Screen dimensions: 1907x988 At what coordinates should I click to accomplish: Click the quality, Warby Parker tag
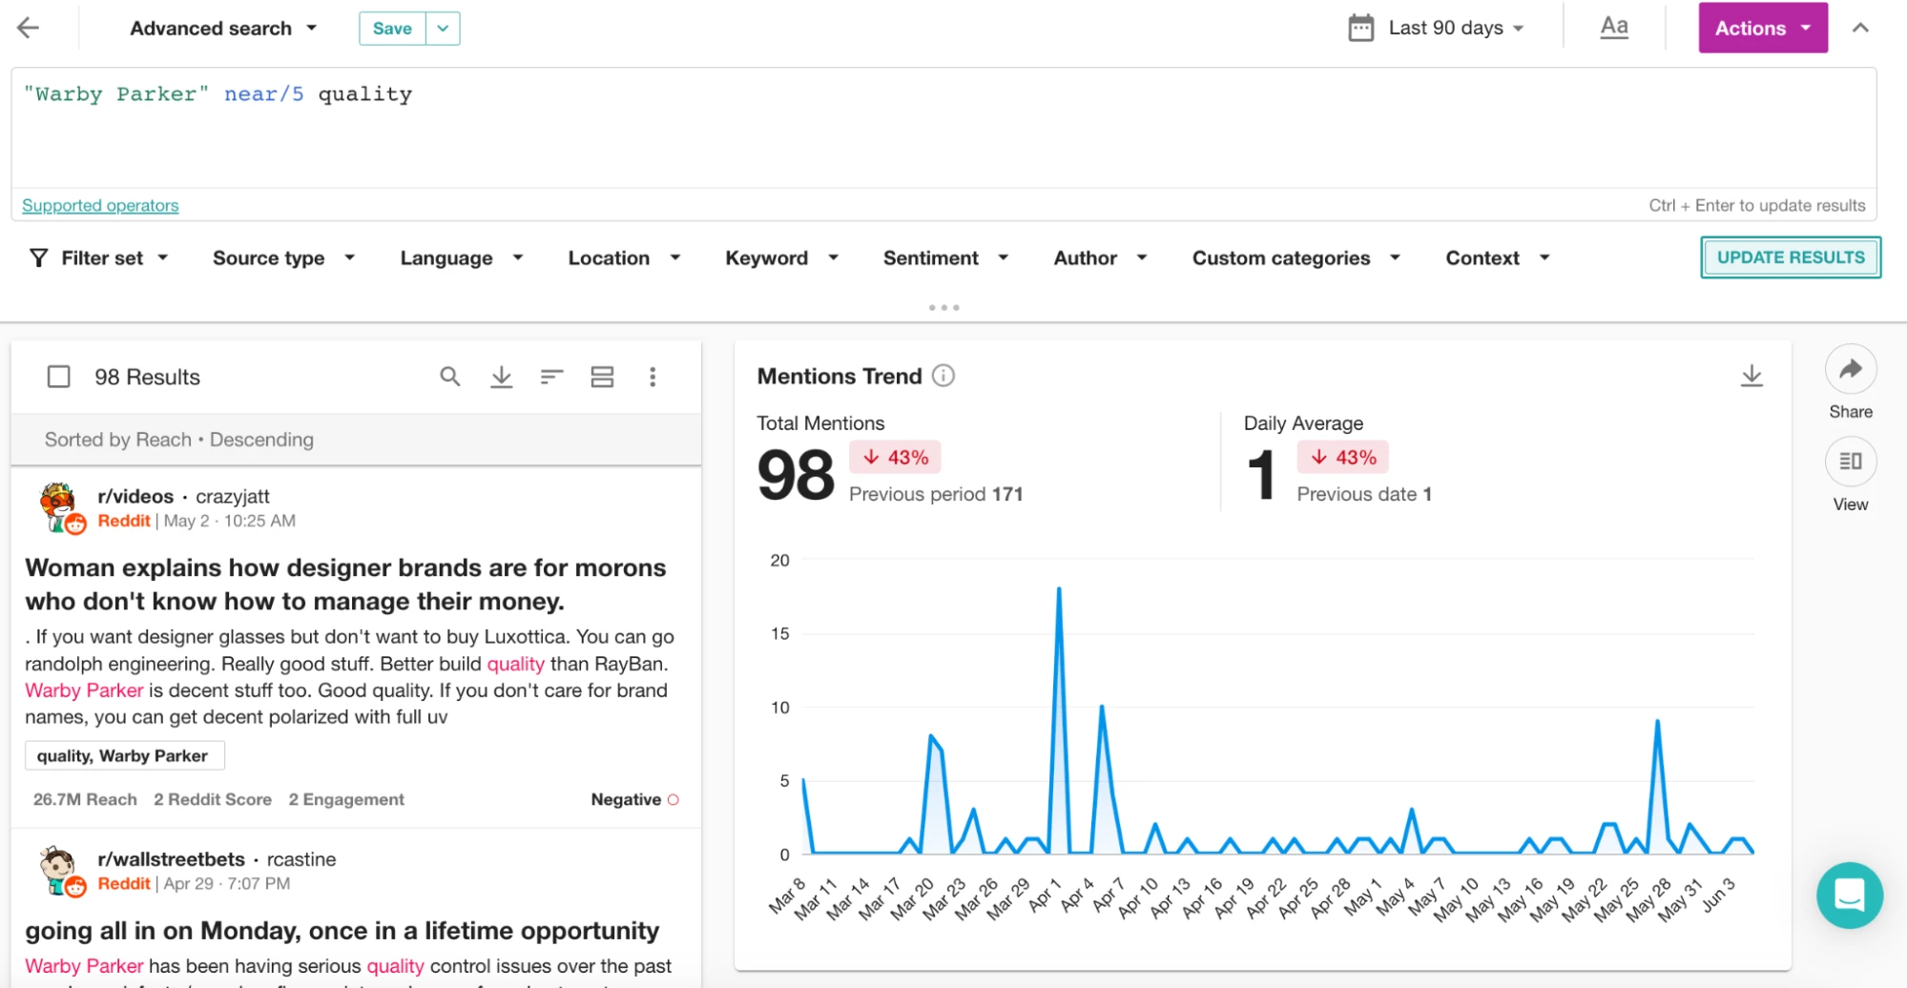(x=124, y=755)
